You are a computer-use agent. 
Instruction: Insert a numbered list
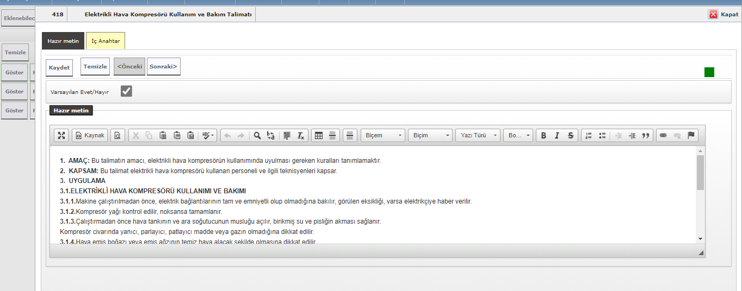[x=588, y=136]
